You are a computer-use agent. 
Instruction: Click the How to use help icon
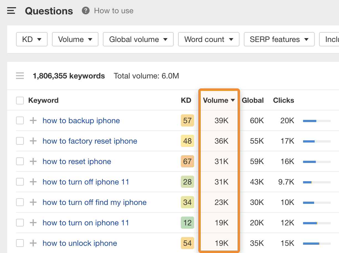pyautogui.click(x=86, y=11)
